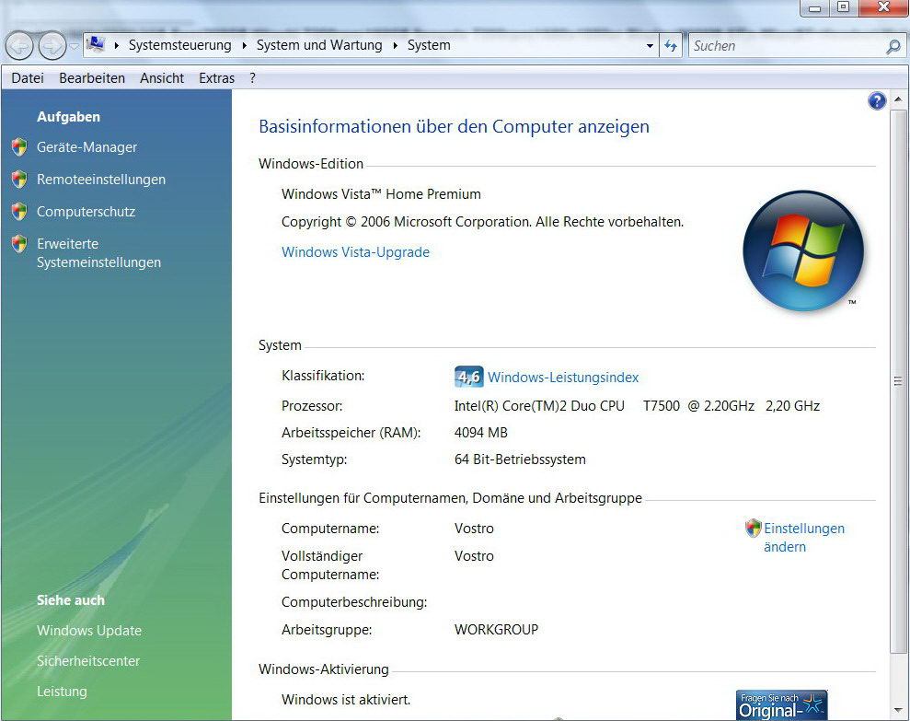Open the blue help question mark icon
Viewport: 910px width, 721px height.
point(876,101)
